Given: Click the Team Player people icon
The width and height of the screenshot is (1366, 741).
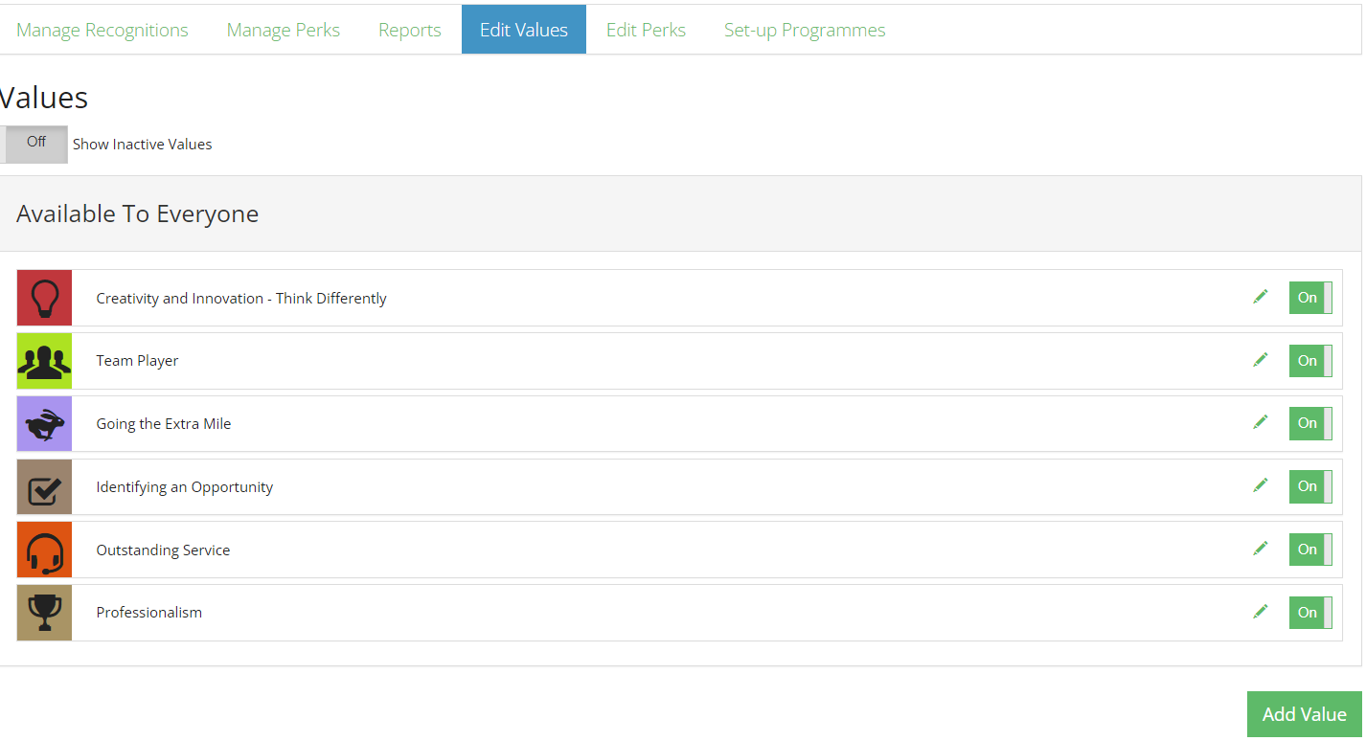Looking at the screenshot, I should click(x=44, y=361).
